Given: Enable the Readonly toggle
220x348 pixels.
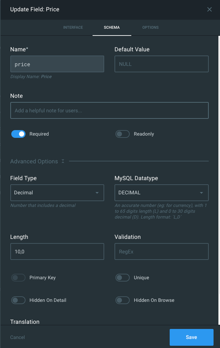Looking at the screenshot, I should pos(123,134).
